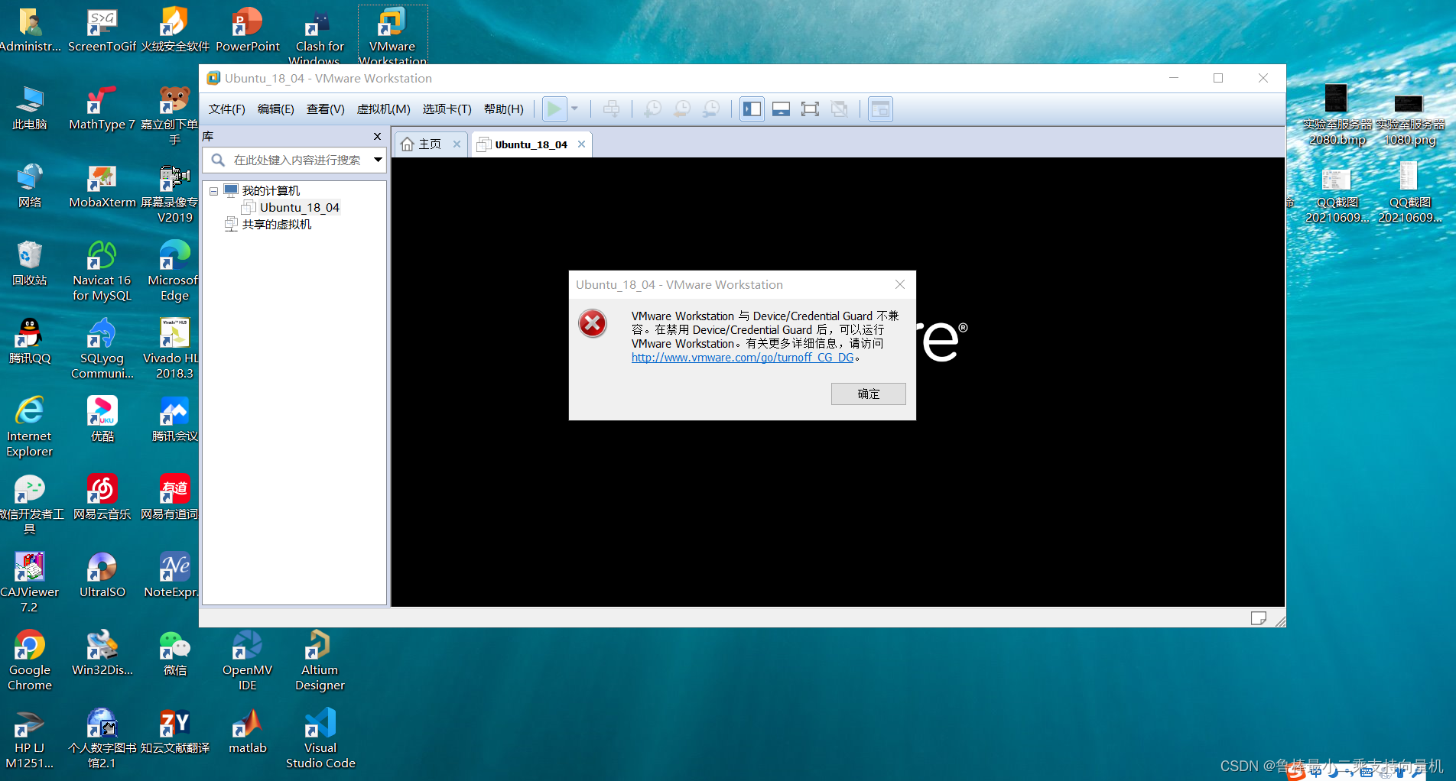Toggle the thumbnail bar view icon
This screenshot has width=1456, height=781.
tap(781, 109)
